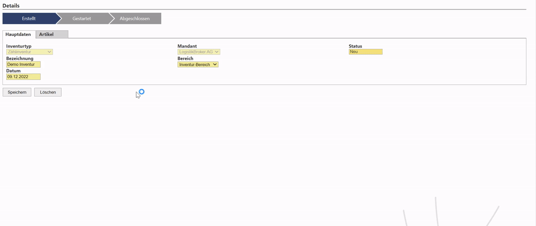Click the Bezeichnung field with Demo Inventur
The image size is (536, 226).
click(x=23, y=64)
